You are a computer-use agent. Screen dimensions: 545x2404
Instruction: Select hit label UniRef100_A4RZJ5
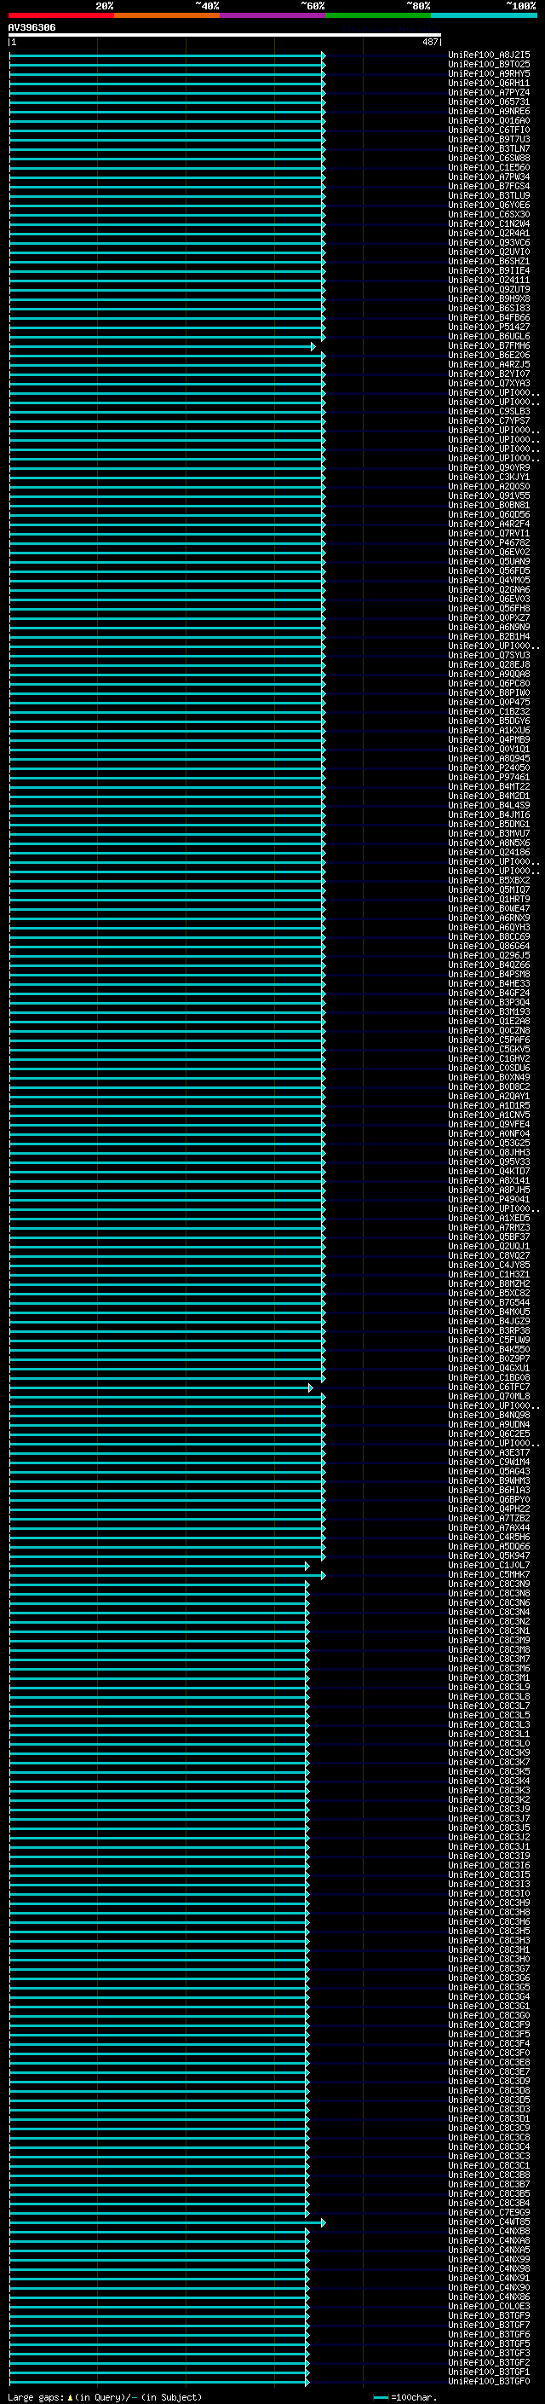(489, 364)
